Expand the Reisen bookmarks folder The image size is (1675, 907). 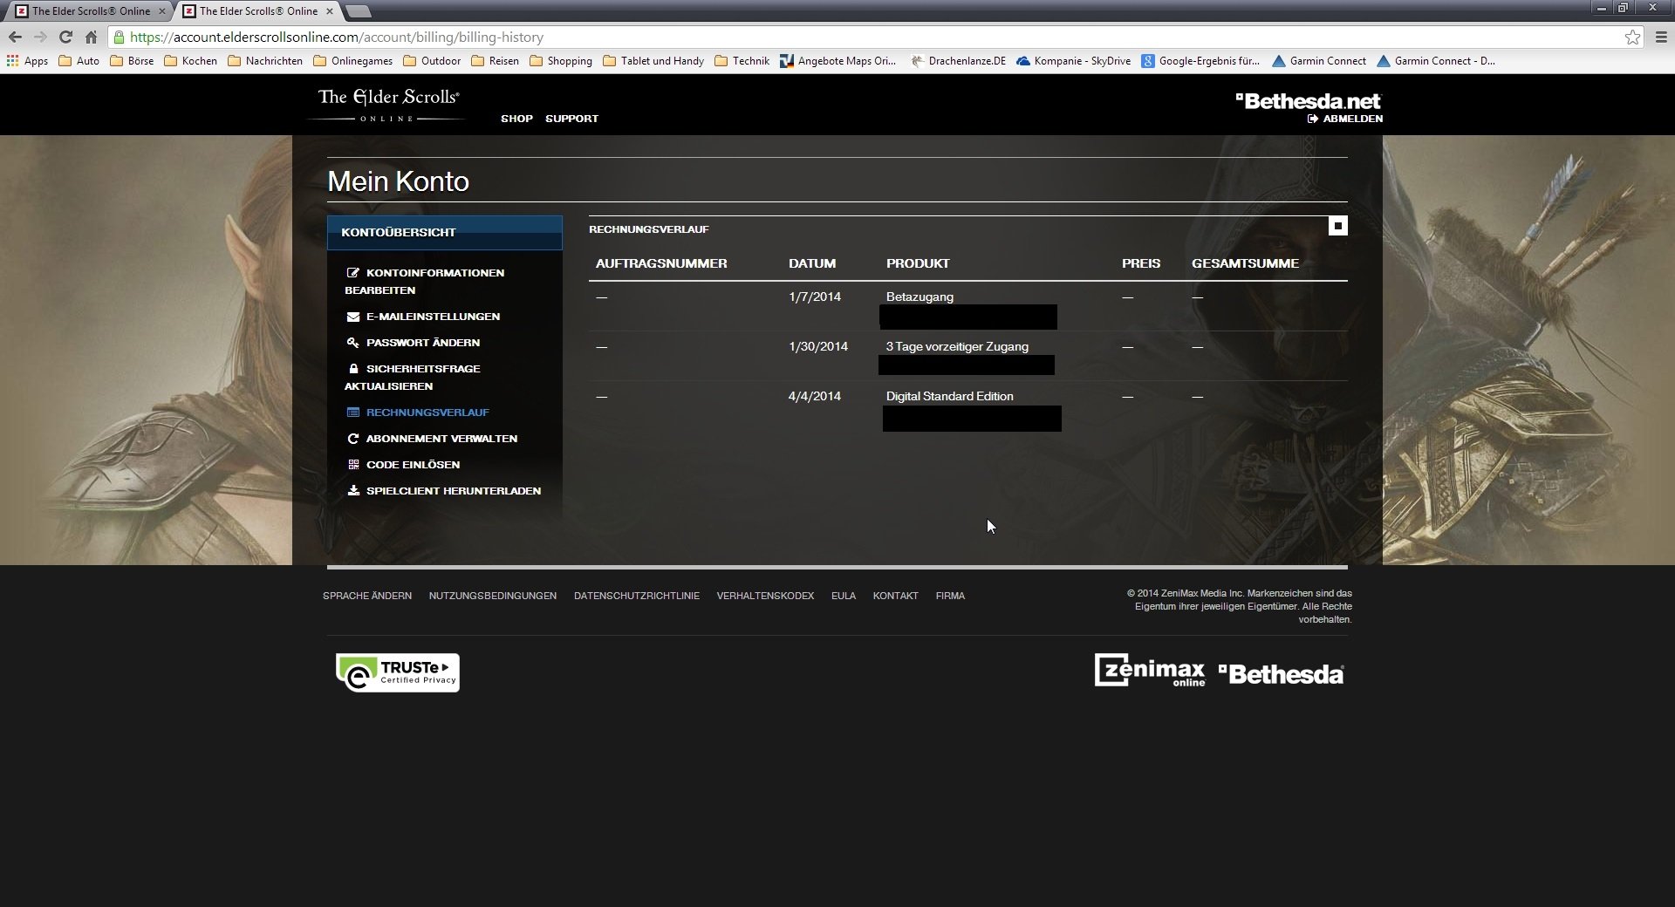point(495,61)
